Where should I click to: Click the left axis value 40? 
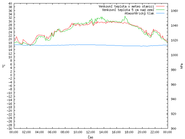pos(10,3)
